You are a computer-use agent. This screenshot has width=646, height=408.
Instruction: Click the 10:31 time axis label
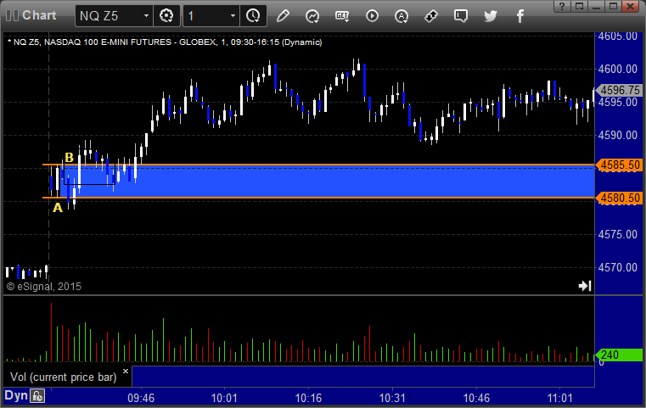click(x=393, y=398)
